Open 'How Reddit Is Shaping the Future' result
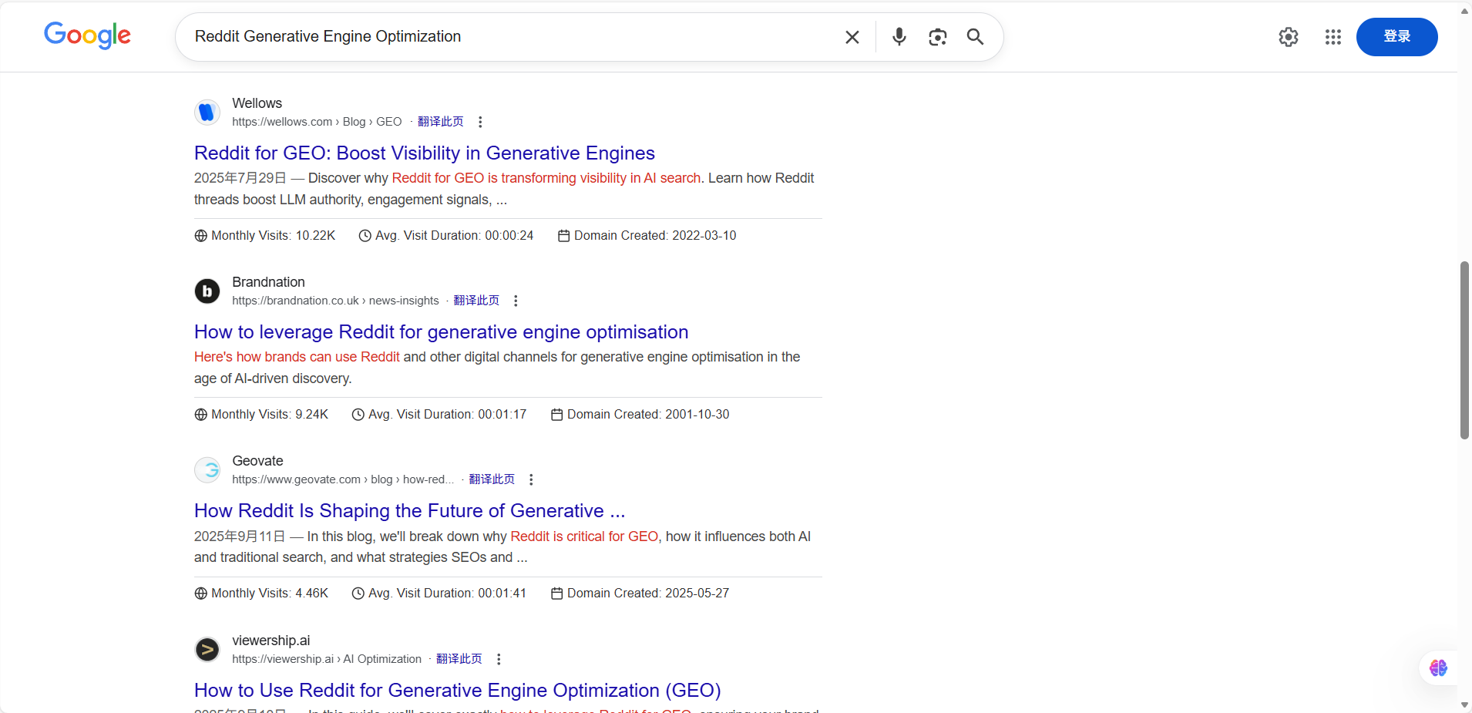This screenshot has width=1472, height=713. point(409,511)
